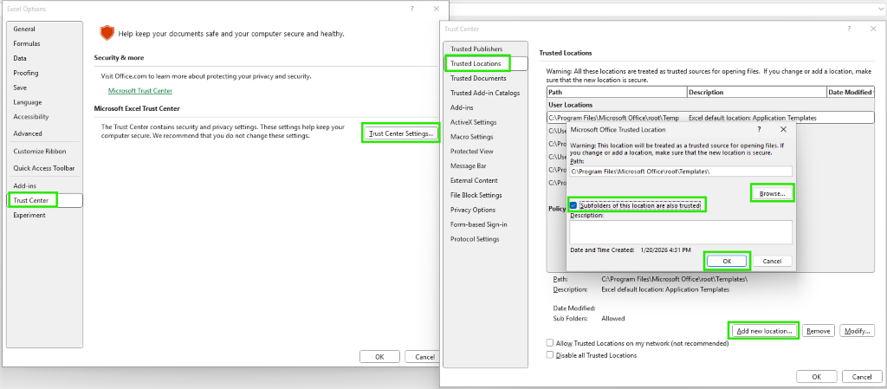
Task: Click the Path field in Trusted Location dialog
Action: (681, 172)
